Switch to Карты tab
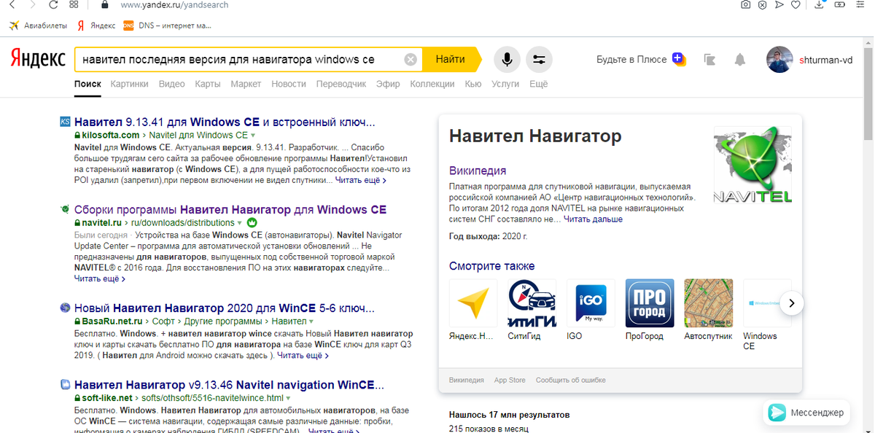 pos(208,84)
